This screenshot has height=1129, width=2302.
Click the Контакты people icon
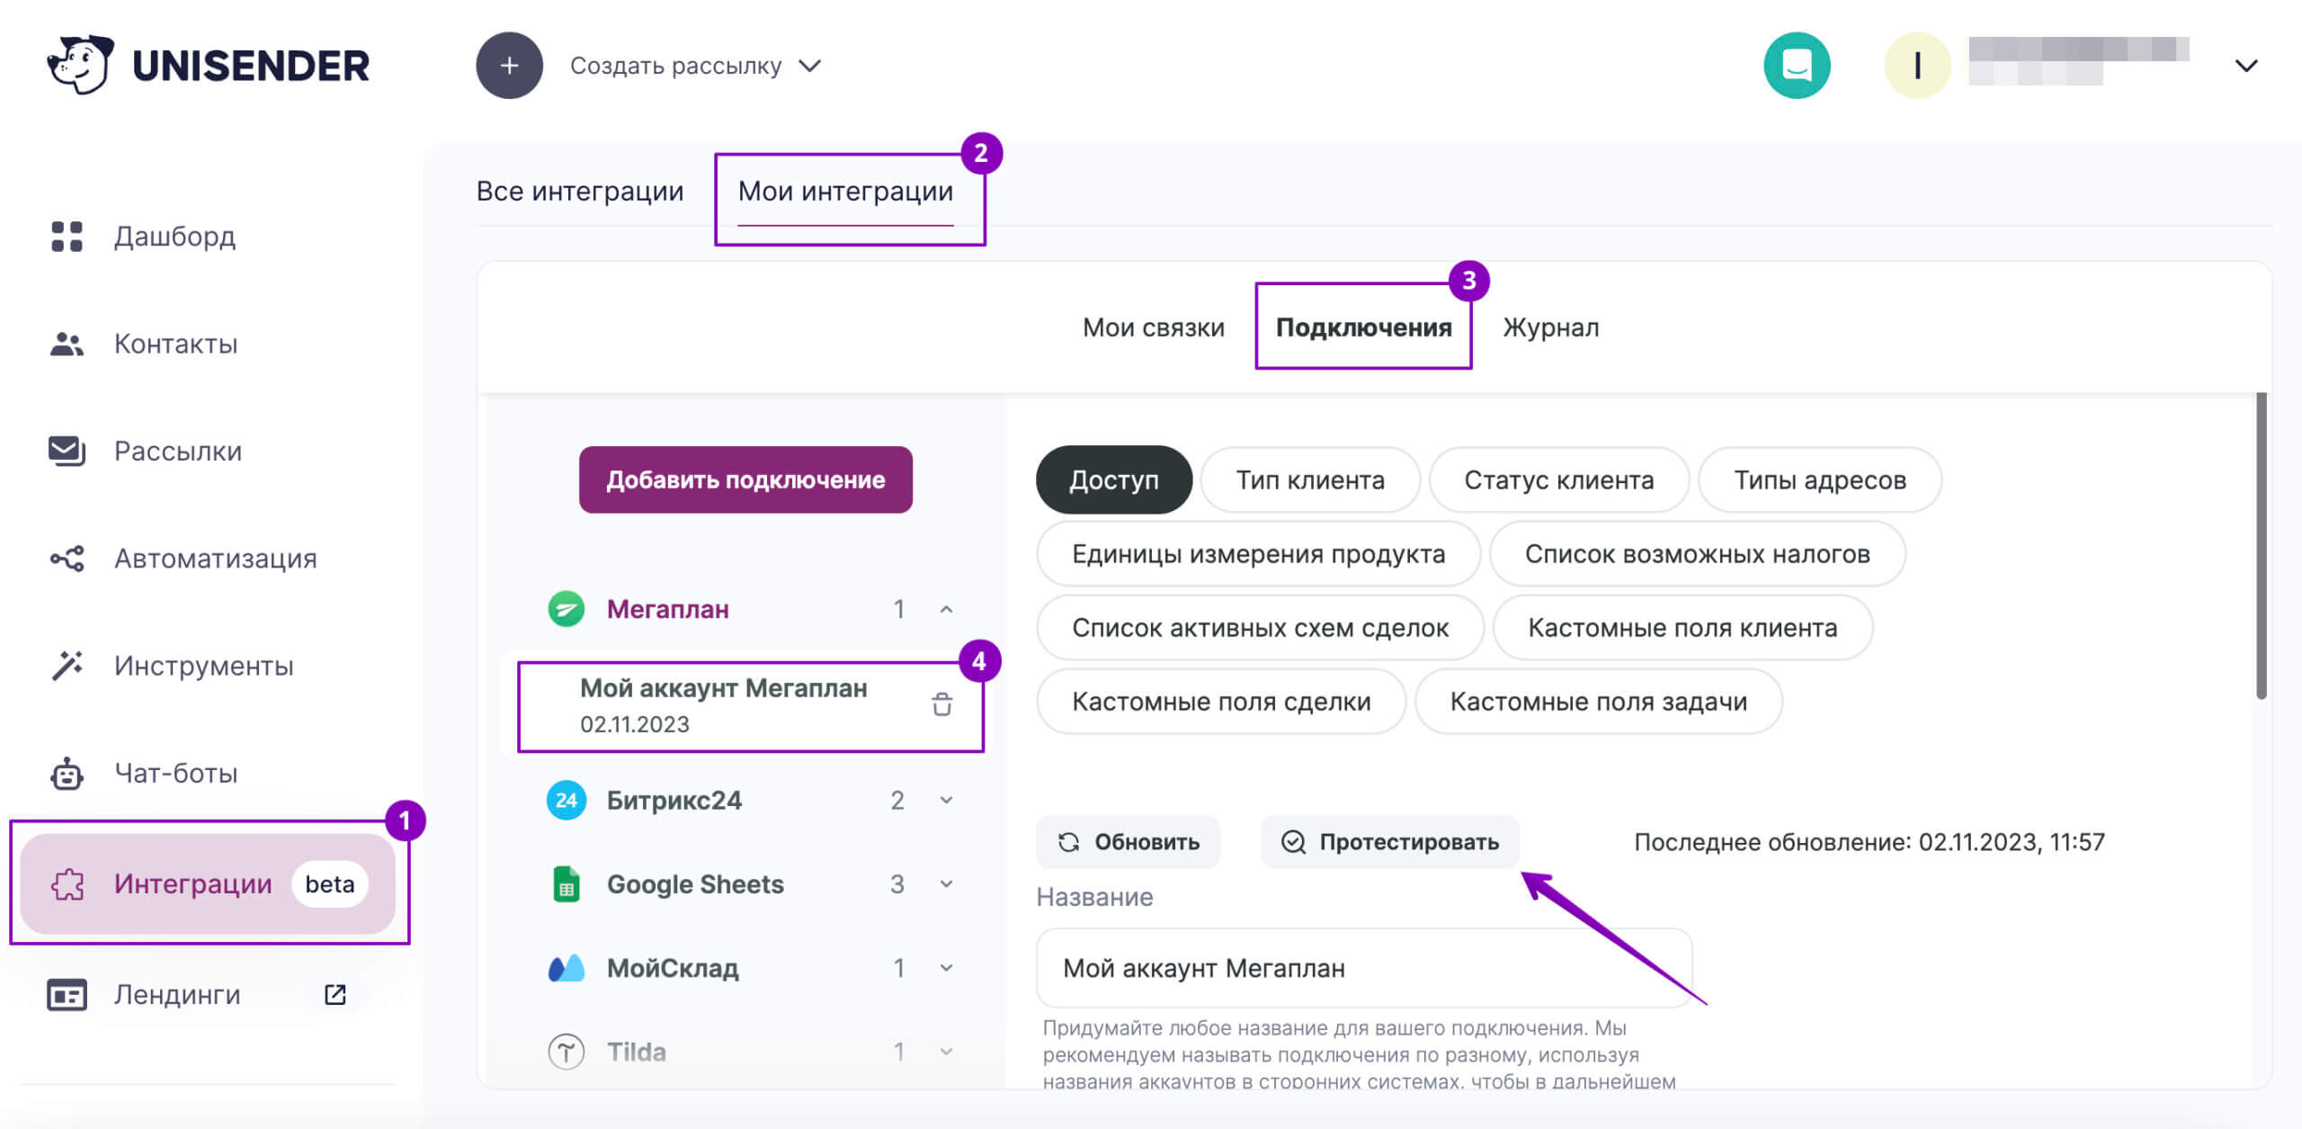coord(67,344)
